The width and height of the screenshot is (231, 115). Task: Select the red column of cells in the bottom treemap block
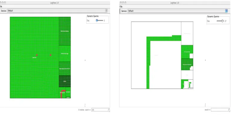point(61,95)
